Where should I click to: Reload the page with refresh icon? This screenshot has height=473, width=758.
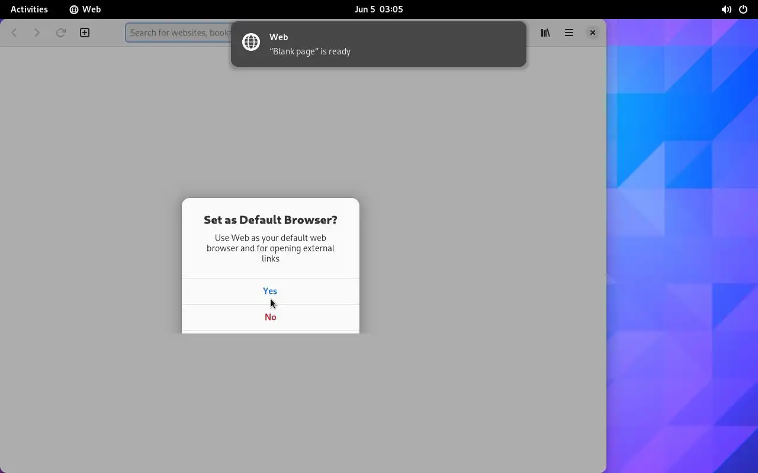pyautogui.click(x=60, y=33)
